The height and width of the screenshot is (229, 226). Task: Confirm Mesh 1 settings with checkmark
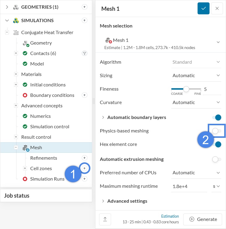click(x=203, y=8)
